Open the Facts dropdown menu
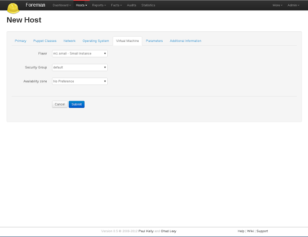Viewport: 308px width, 237px height. [116, 5]
